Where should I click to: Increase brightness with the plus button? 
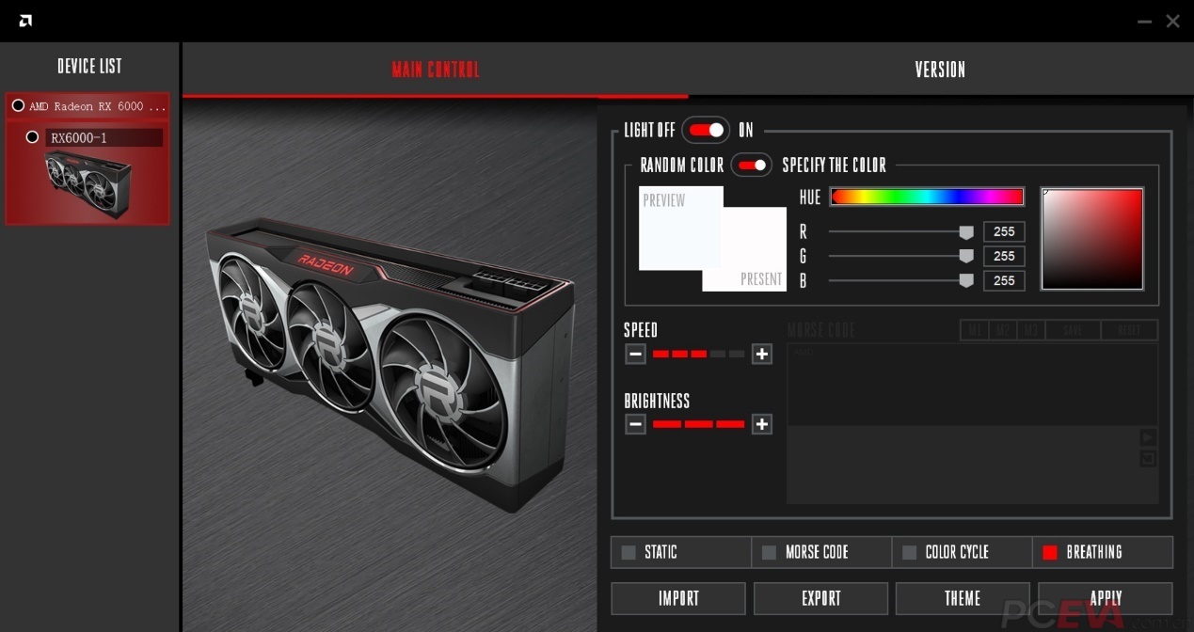[762, 424]
